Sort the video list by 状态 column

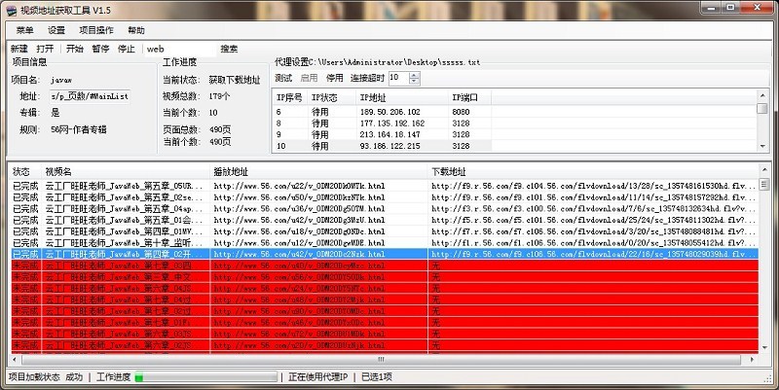[x=21, y=172]
